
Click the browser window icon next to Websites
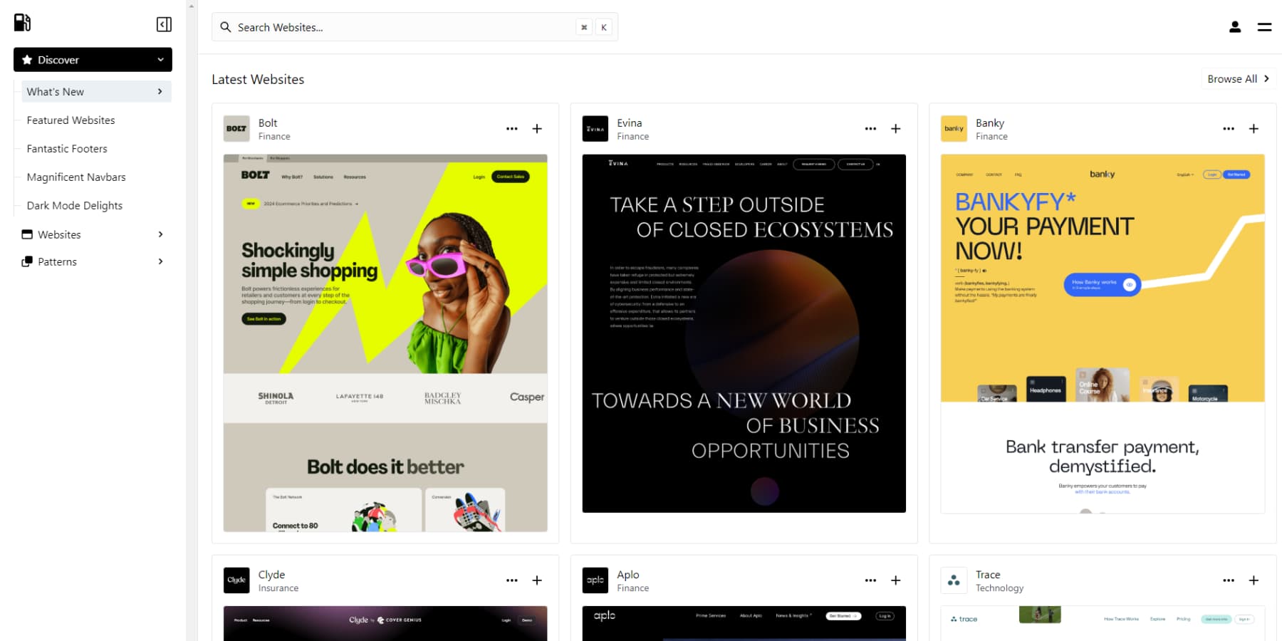[26, 234]
